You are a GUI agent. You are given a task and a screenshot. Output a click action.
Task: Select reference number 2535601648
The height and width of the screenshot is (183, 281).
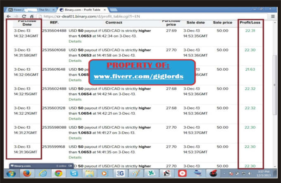click(x=54, y=69)
